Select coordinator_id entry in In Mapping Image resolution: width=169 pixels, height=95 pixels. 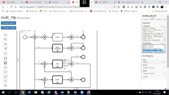click(153, 35)
